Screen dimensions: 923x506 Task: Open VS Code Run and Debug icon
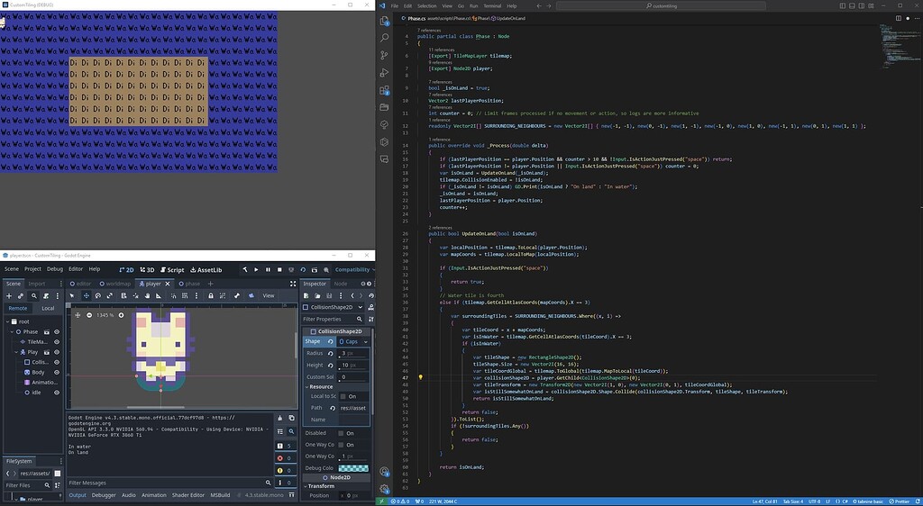[x=384, y=73]
